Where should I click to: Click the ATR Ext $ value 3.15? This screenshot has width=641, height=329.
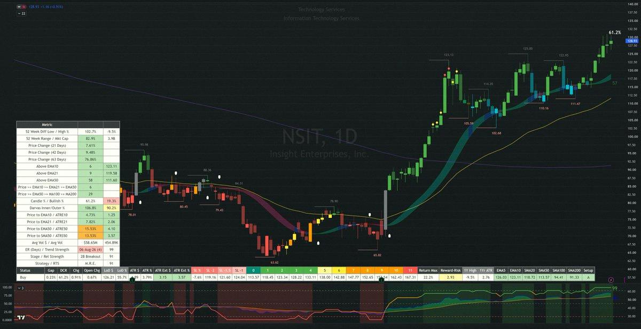(x=163, y=277)
